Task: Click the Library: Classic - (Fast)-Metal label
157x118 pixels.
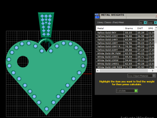Action: (111, 22)
